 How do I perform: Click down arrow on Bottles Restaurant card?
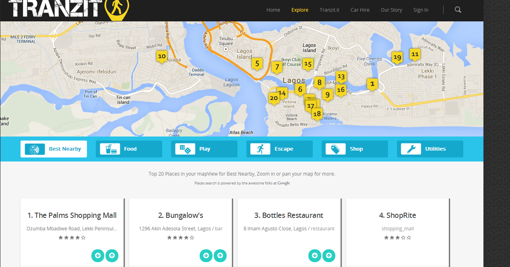tap(315, 255)
